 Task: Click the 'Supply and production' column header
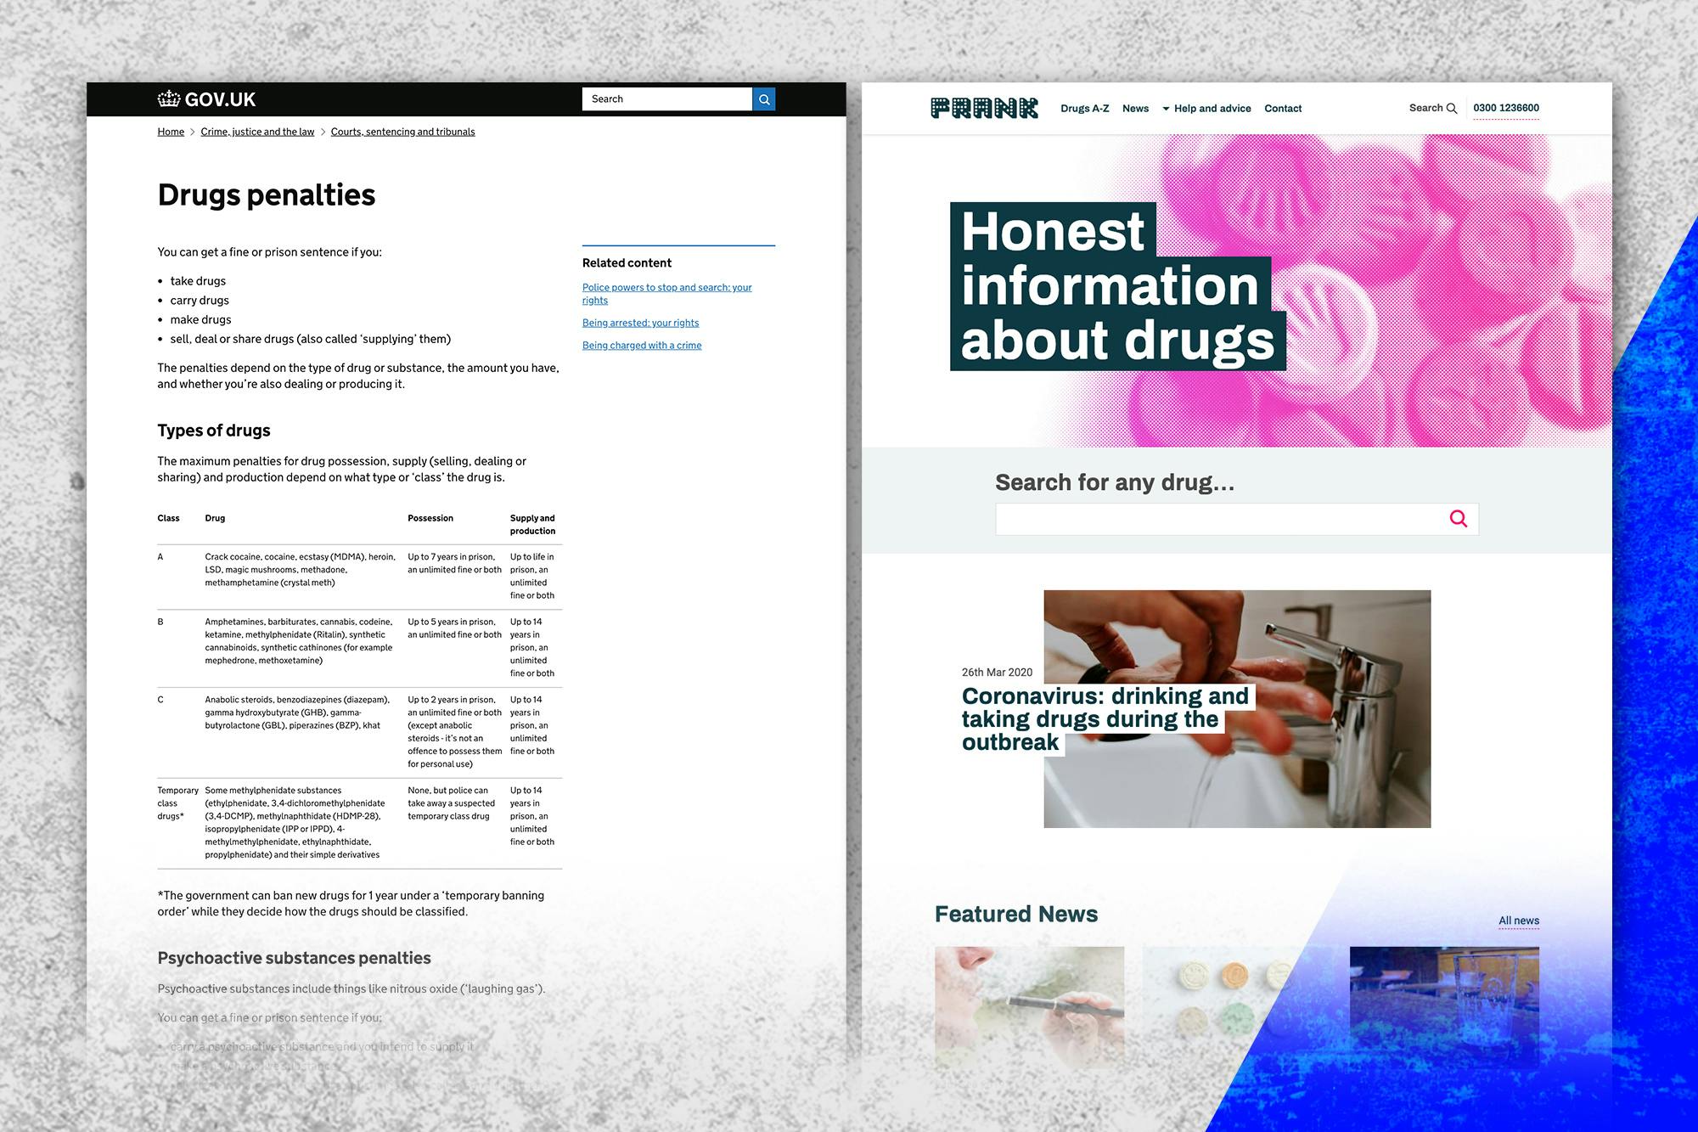532,525
